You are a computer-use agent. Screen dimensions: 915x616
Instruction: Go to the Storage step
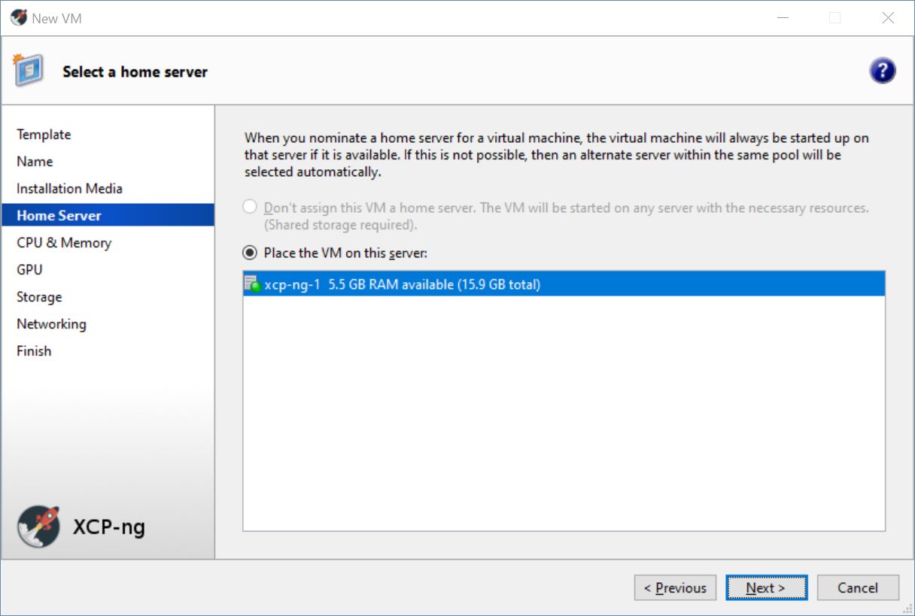(x=39, y=297)
